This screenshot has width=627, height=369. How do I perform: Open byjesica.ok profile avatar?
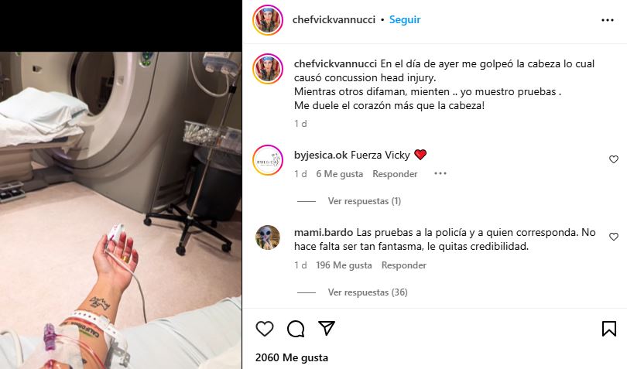[268, 160]
